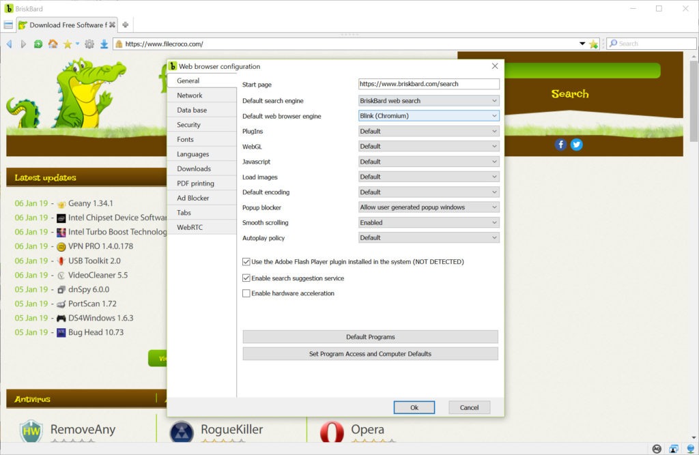Switch to the Ad Blocker settings tab
Viewport: 699px width, 455px height.
tap(192, 198)
